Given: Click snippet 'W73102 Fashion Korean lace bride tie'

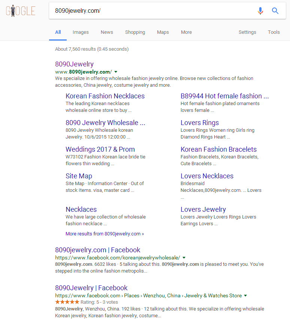Looking at the screenshot, I should pos(105,157).
